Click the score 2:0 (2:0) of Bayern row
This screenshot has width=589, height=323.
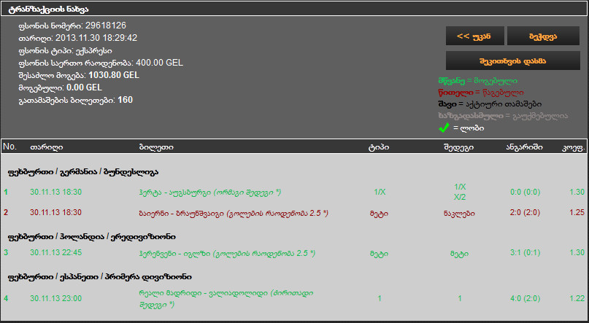pyautogui.click(x=526, y=213)
